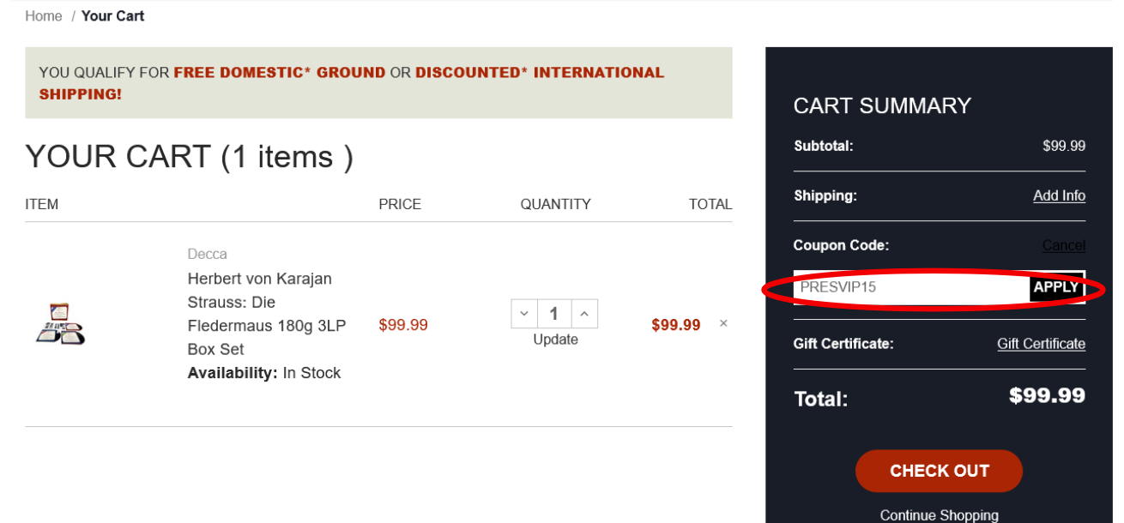Open the Gift Certificate link
Viewport: 1124px width, 523px height.
tap(1041, 343)
